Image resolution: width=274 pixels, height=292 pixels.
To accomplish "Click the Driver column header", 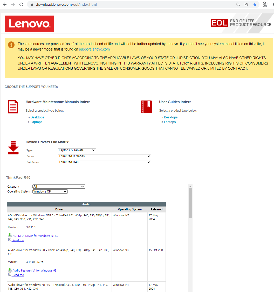I will 59,209.
